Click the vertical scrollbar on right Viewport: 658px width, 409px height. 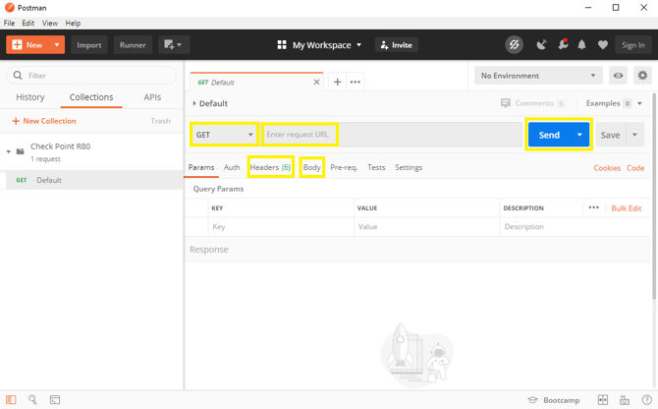pyautogui.click(x=654, y=197)
